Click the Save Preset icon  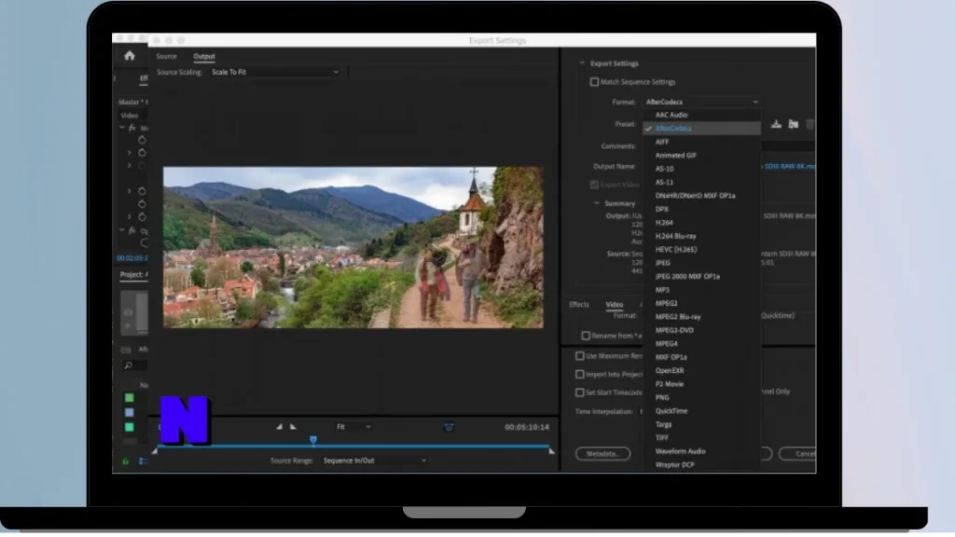coord(776,124)
